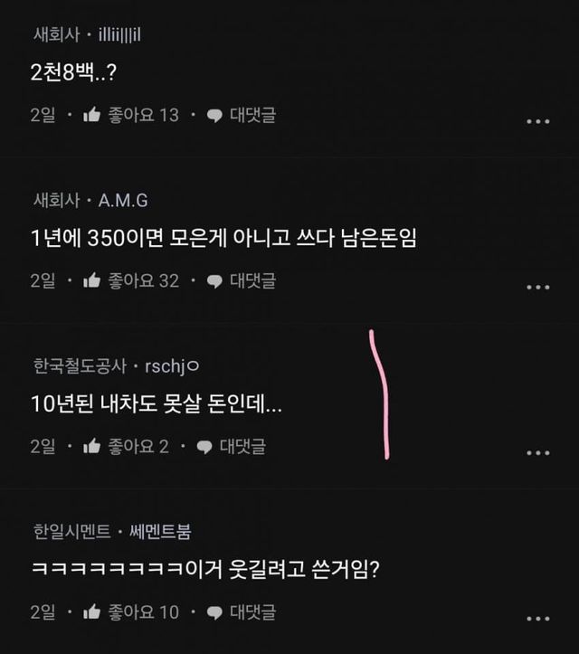
Task: Like the '2천8백..?' comment via thumbs-up icon
Action: [x=91, y=114]
